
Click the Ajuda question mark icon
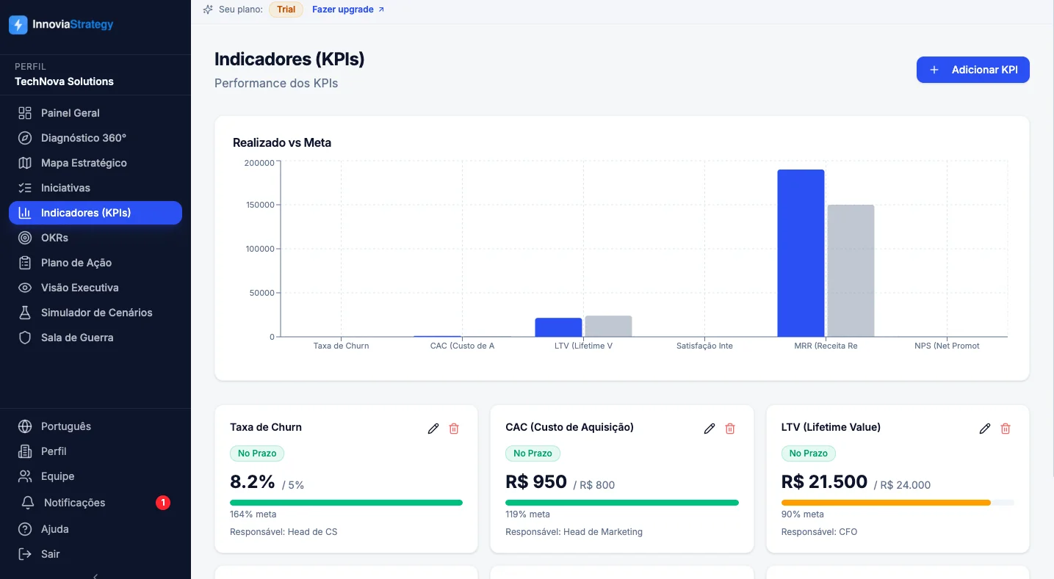point(25,529)
